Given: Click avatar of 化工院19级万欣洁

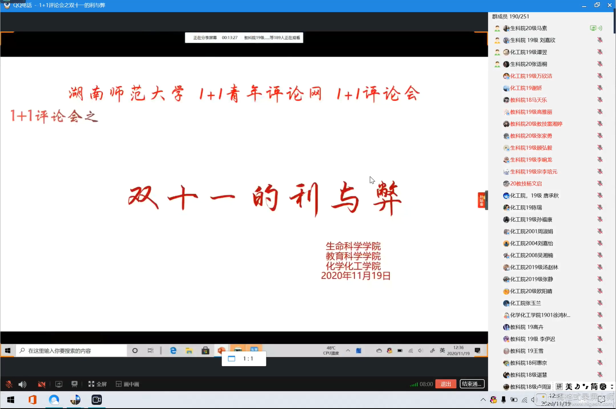Looking at the screenshot, I should (506, 76).
